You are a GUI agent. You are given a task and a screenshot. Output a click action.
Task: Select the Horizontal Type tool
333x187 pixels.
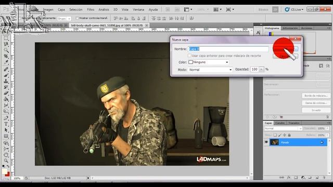pos(6,124)
